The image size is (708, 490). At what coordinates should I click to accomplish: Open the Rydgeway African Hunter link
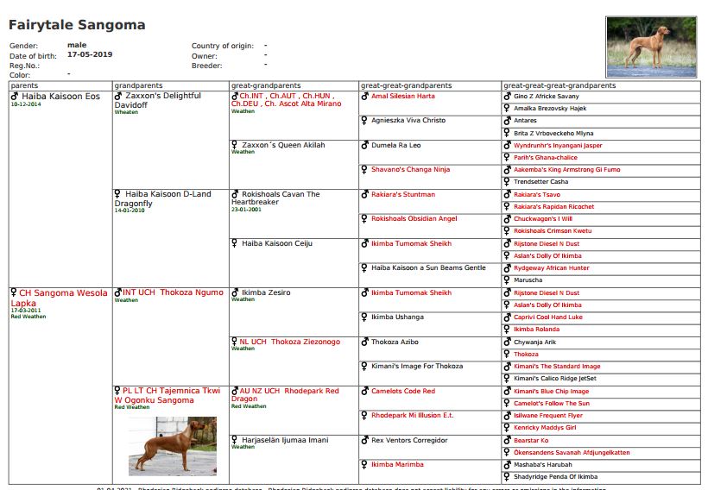pos(552,268)
